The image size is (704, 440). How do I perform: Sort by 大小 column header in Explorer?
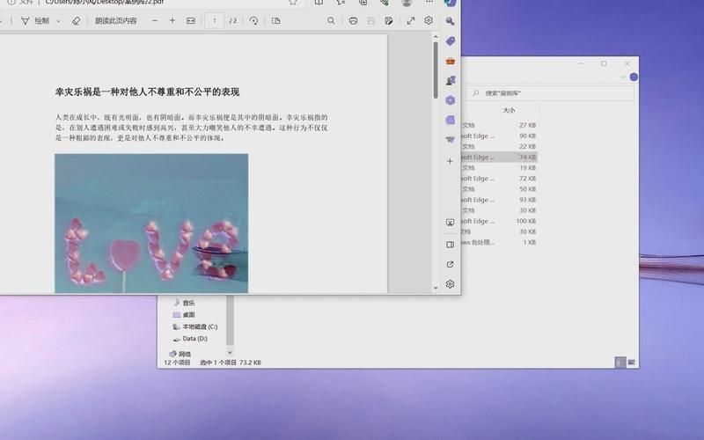[x=509, y=110]
